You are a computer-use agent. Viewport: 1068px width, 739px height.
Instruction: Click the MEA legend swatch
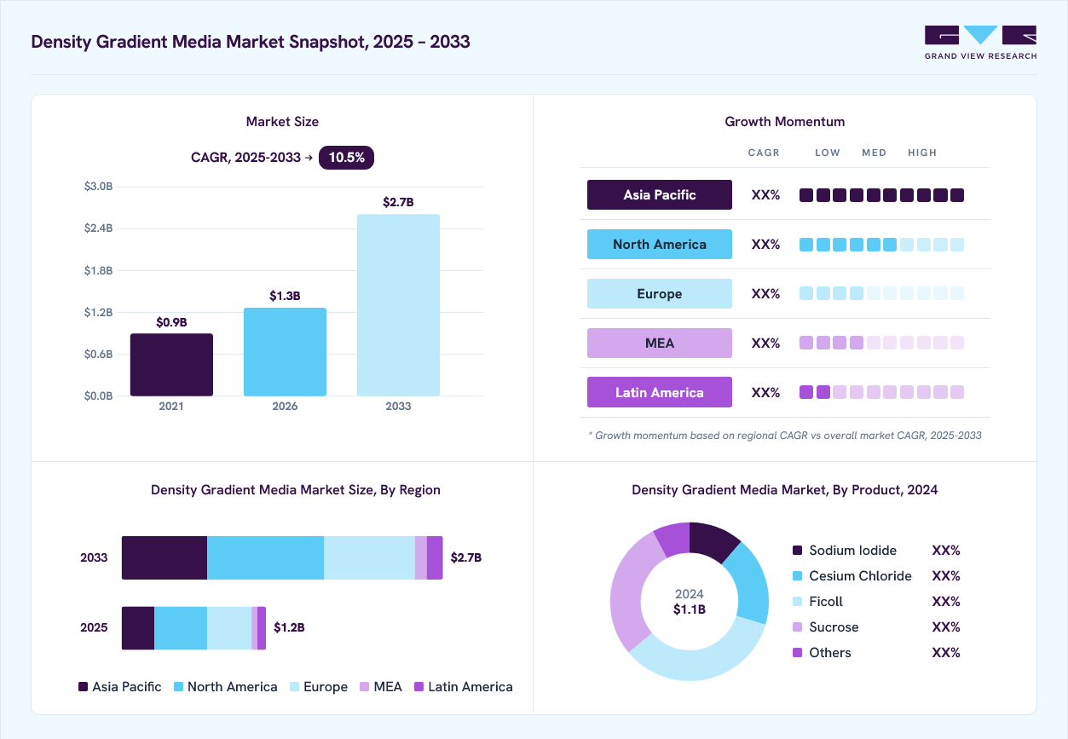(364, 687)
